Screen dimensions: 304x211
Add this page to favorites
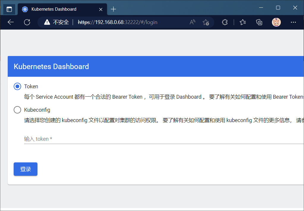(x=206, y=22)
